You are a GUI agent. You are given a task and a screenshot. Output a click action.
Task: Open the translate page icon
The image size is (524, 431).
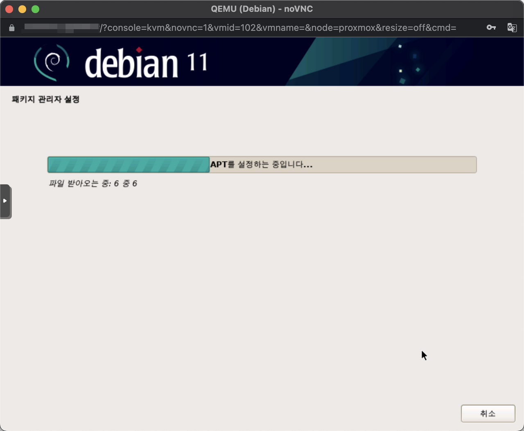(x=512, y=27)
